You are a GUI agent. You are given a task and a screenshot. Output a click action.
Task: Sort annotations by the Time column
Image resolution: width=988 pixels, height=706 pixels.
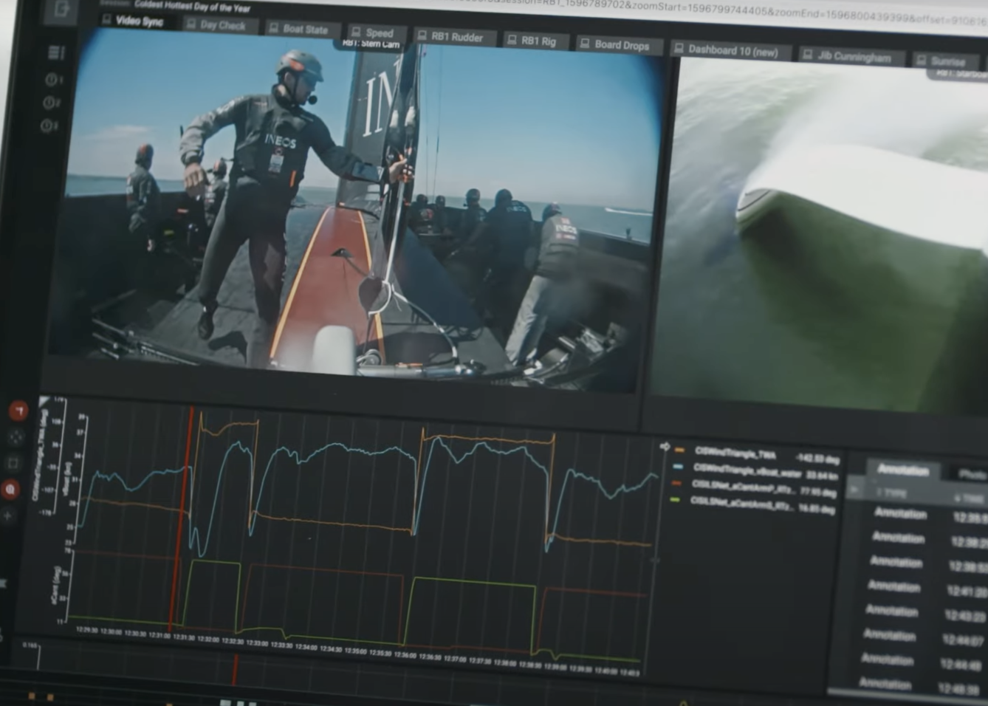pos(969,498)
